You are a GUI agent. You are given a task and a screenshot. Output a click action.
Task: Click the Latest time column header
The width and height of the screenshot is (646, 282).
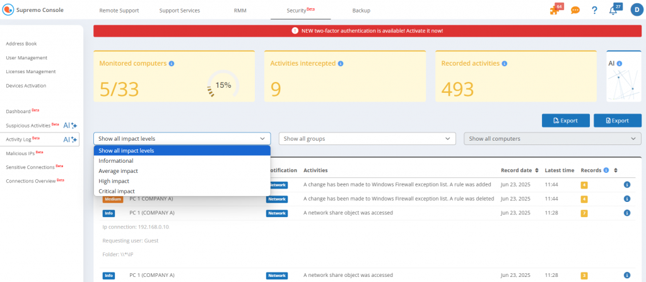click(560, 170)
